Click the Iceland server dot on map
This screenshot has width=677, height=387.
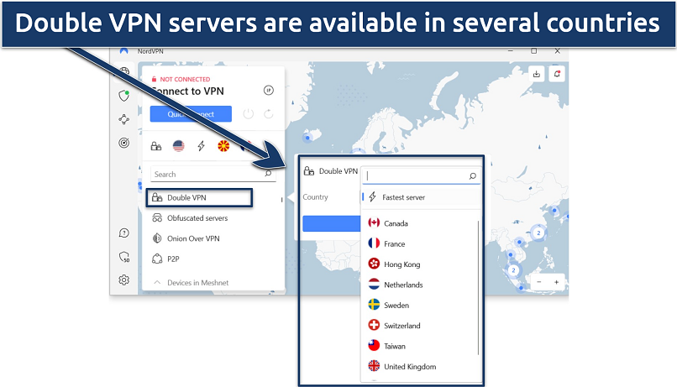[x=307, y=138]
